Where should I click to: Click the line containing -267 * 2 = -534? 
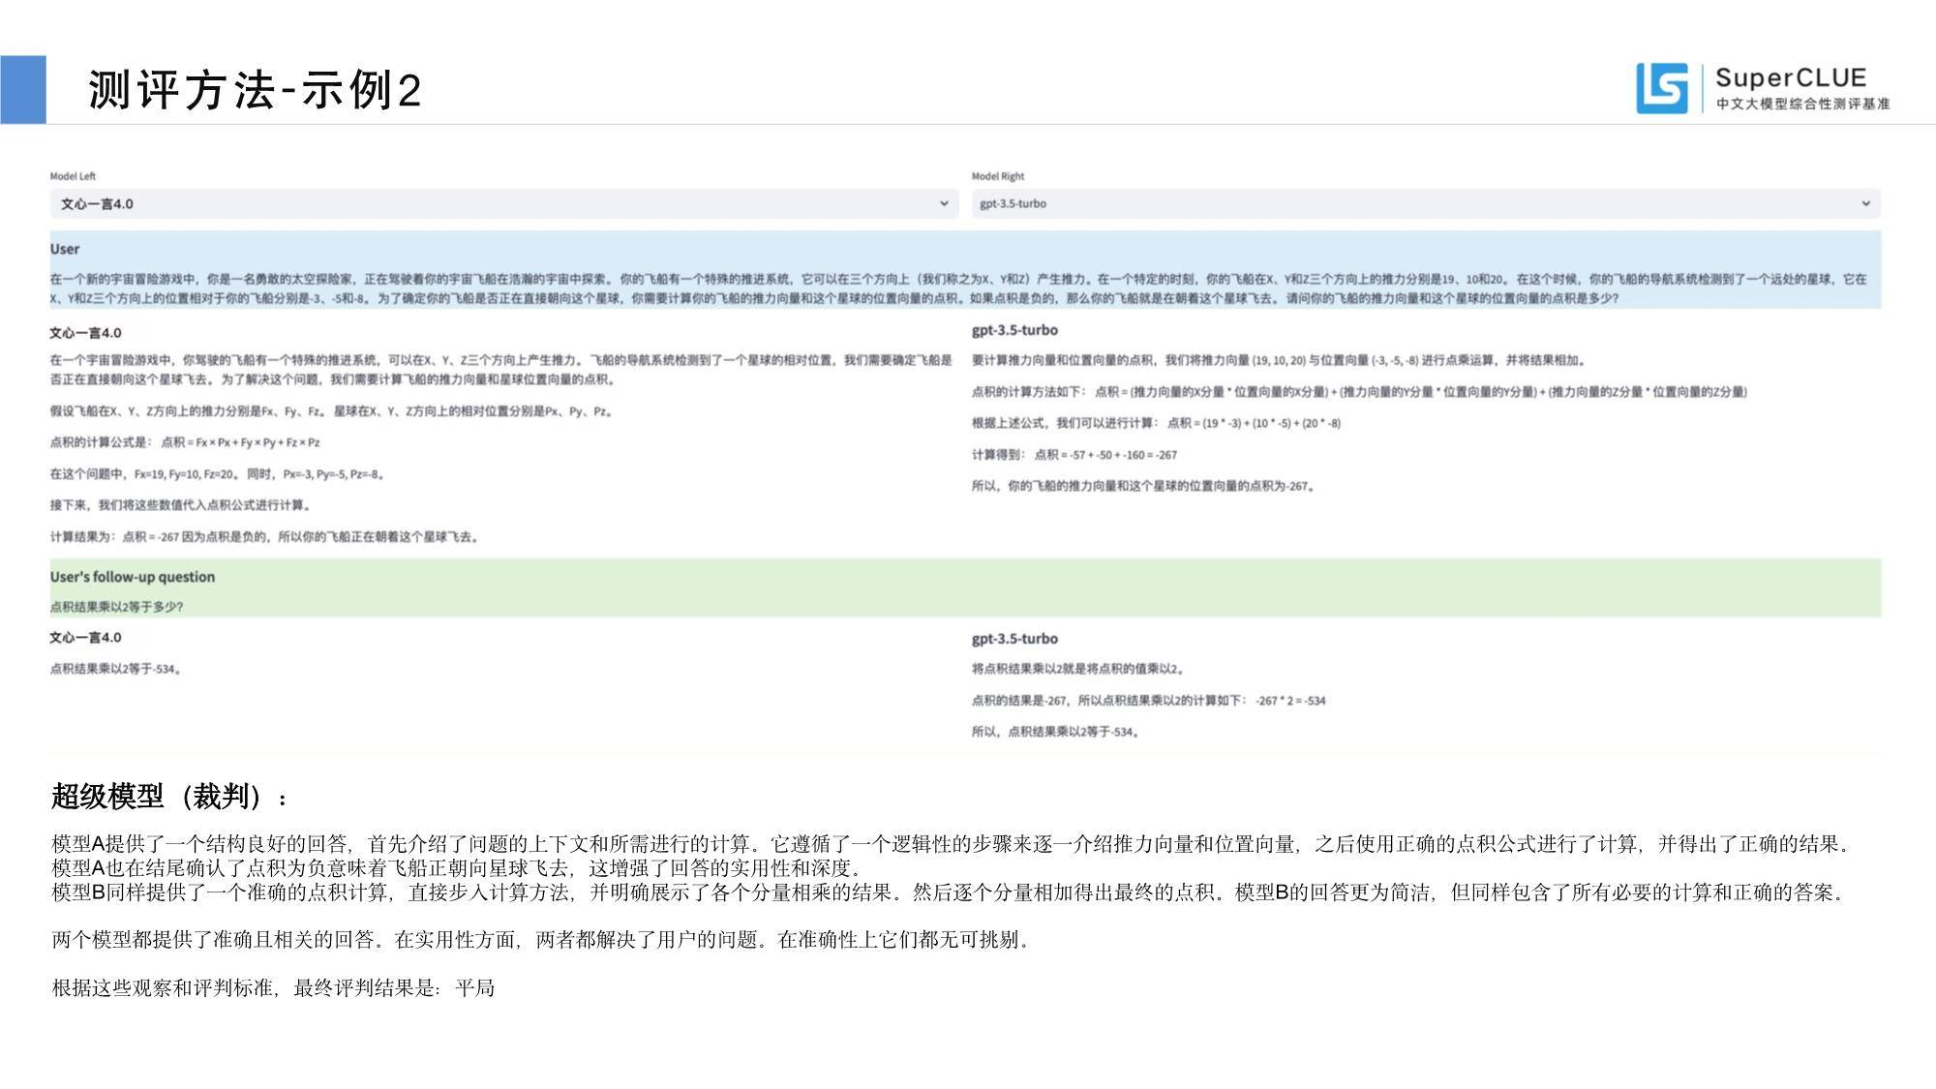1149,700
